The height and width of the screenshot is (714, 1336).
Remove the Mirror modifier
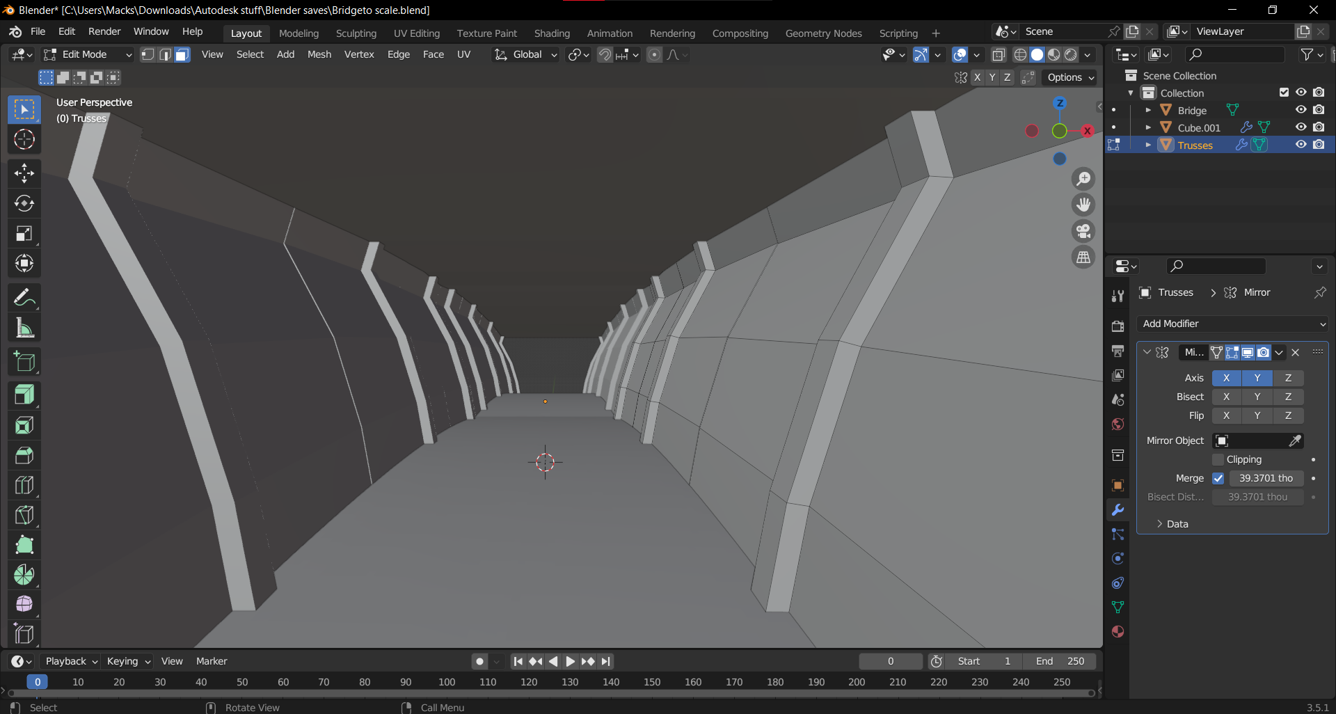click(1295, 352)
